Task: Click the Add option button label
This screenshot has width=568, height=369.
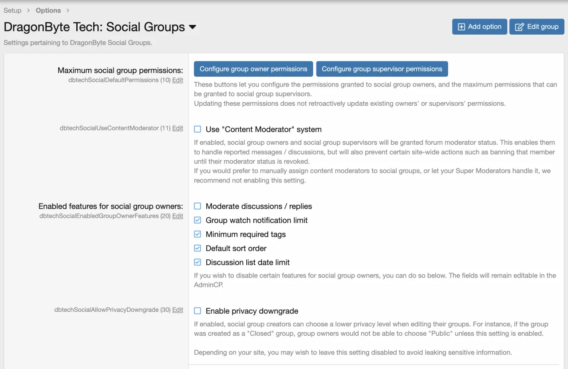Action: (x=485, y=27)
